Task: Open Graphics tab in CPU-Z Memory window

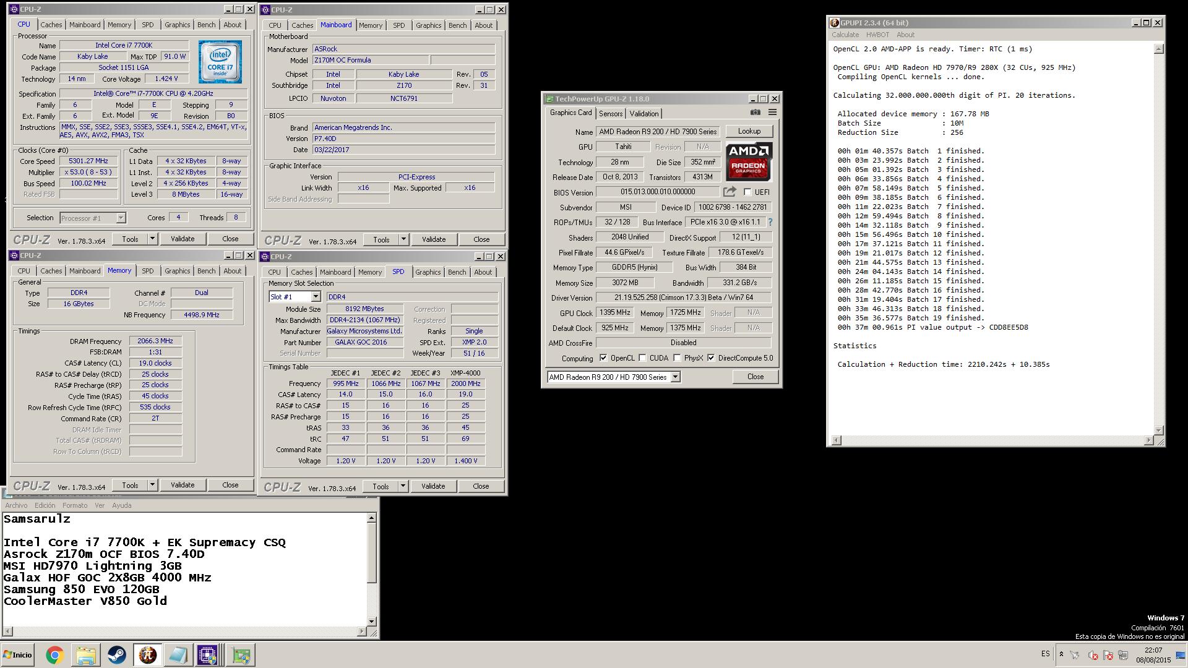Action: pos(177,271)
